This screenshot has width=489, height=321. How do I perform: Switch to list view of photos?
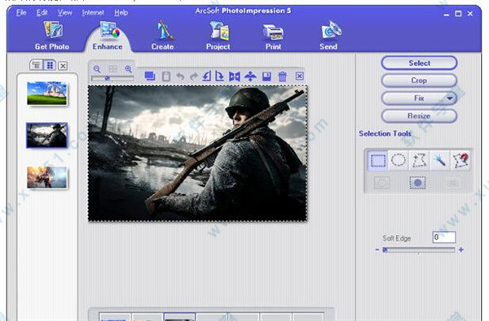pyautogui.click(x=37, y=65)
